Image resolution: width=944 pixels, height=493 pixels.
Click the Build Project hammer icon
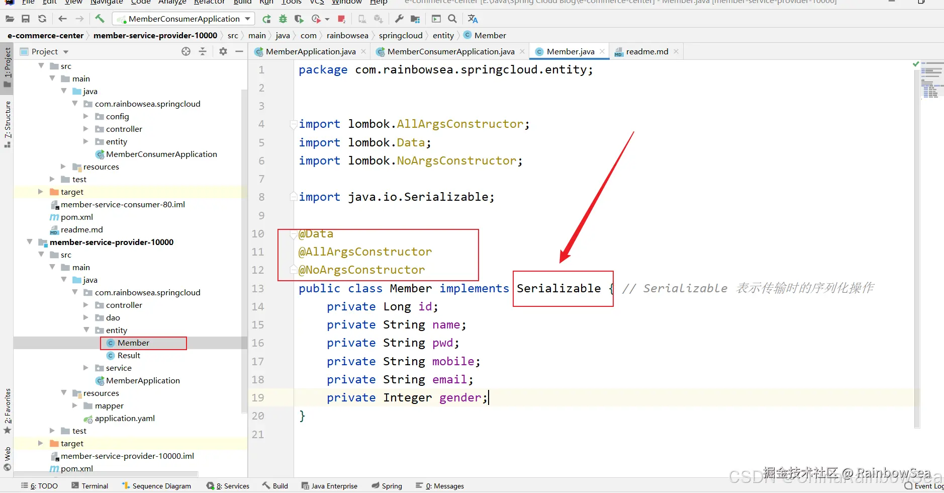pyautogui.click(x=100, y=19)
